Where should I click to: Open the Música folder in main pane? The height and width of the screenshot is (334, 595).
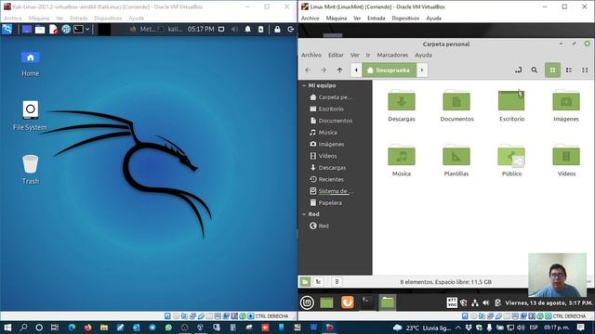[402, 161]
